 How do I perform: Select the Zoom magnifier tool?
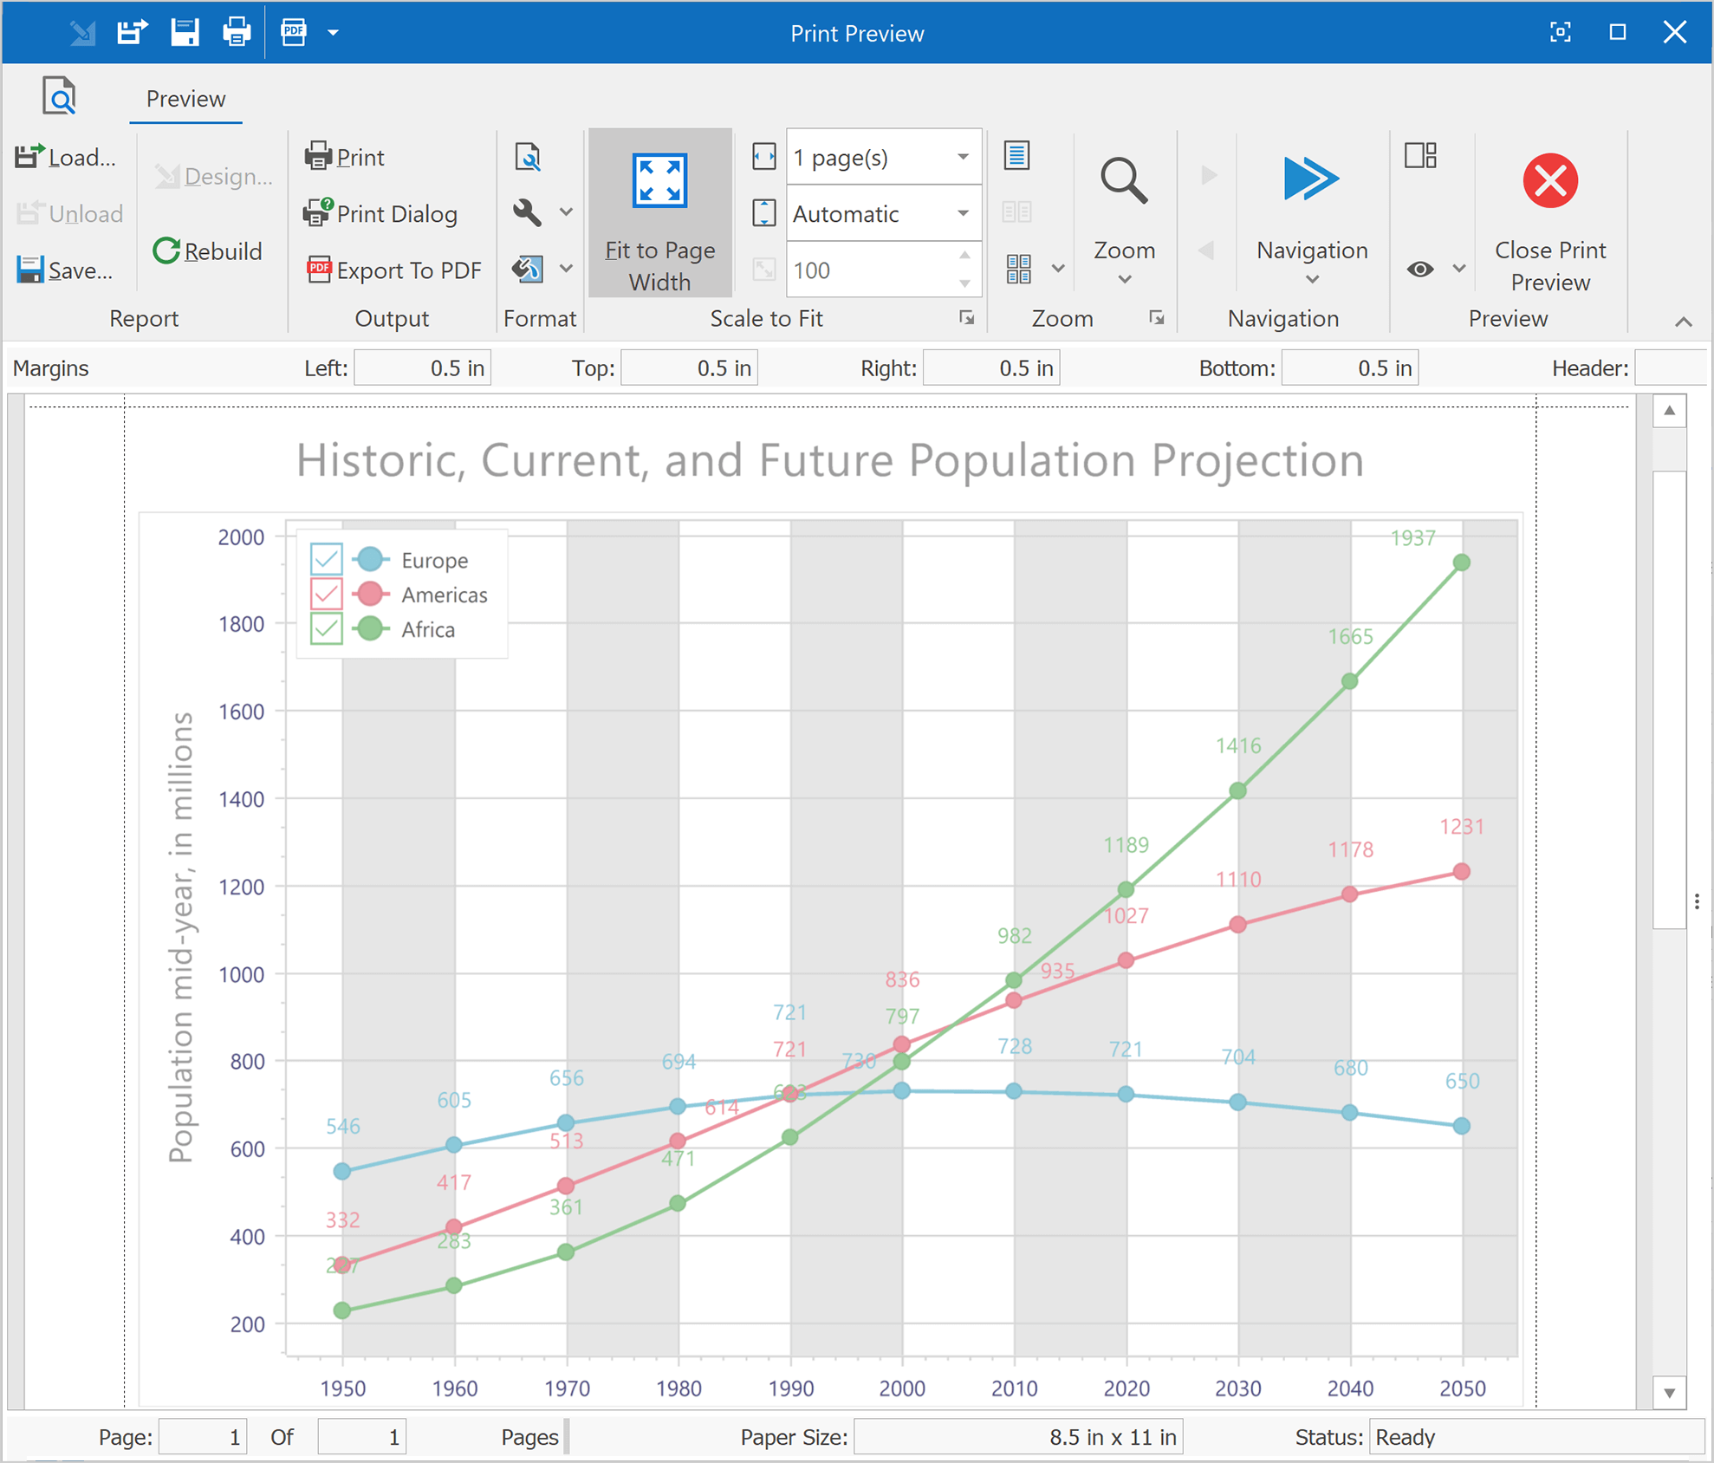point(1123,179)
